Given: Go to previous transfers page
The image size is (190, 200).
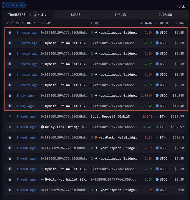Looking at the screenshot, I should (x=30, y=15).
